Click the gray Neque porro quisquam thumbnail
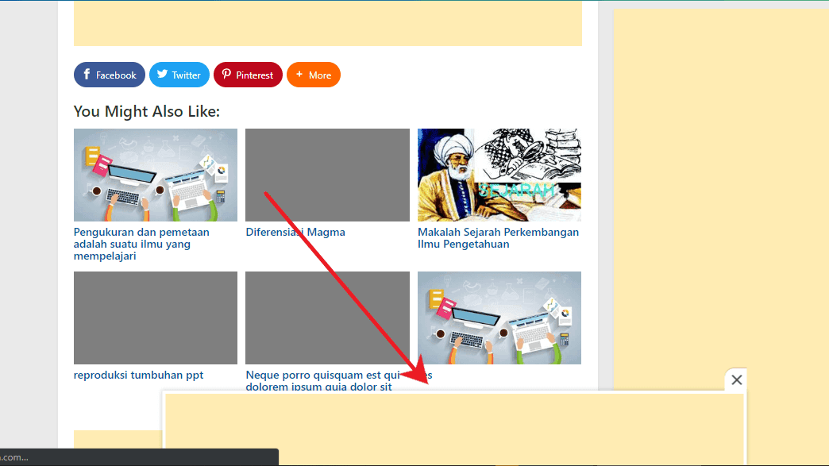 pyautogui.click(x=327, y=318)
